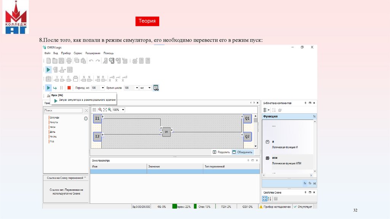Open a project with folder icon
This screenshot has height=219, width=390.
55,61
